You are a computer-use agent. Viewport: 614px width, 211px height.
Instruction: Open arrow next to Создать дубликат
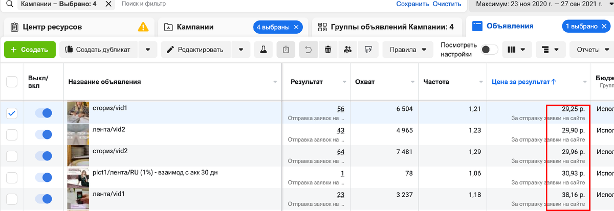[147, 50]
